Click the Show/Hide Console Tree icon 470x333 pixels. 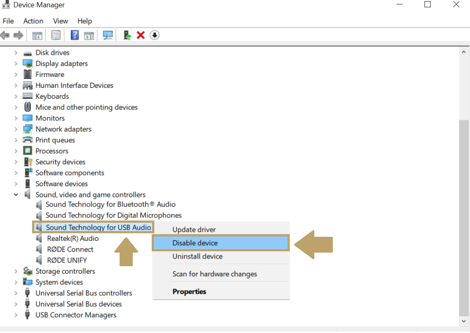37,35
